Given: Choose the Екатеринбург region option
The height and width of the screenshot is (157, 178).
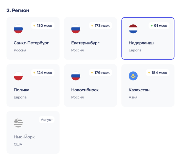Looking at the screenshot, I should [x=90, y=43].
